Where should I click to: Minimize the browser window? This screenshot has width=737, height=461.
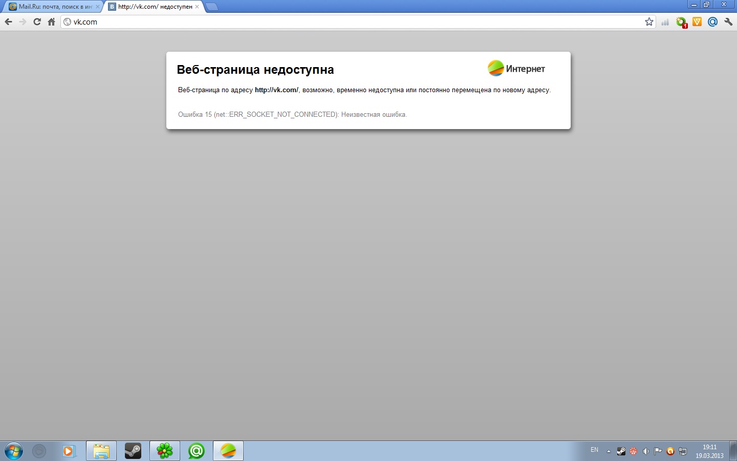pos(694,5)
